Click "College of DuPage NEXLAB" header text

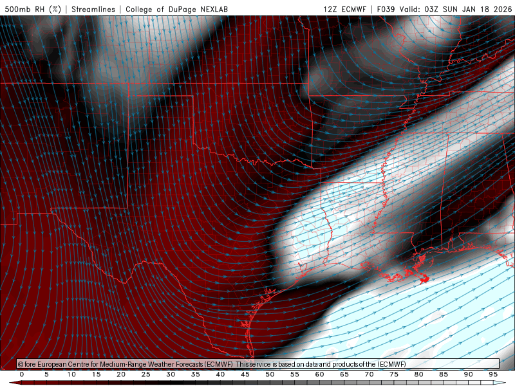point(176,9)
